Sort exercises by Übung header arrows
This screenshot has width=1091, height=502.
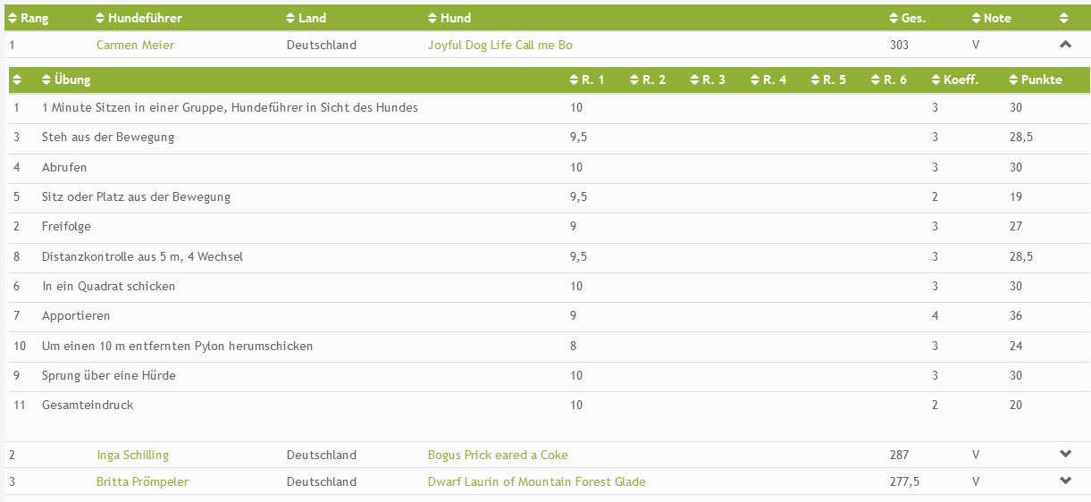point(46,79)
